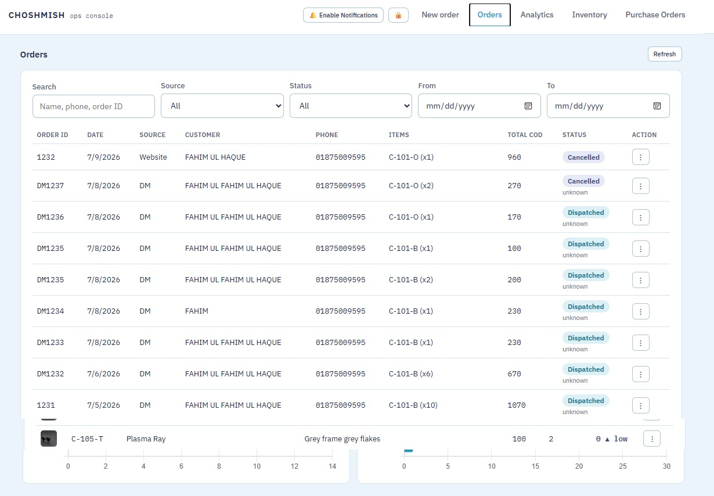The image size is (714, 496).
Task: Click total COD value 960
Action: (514, 157)
